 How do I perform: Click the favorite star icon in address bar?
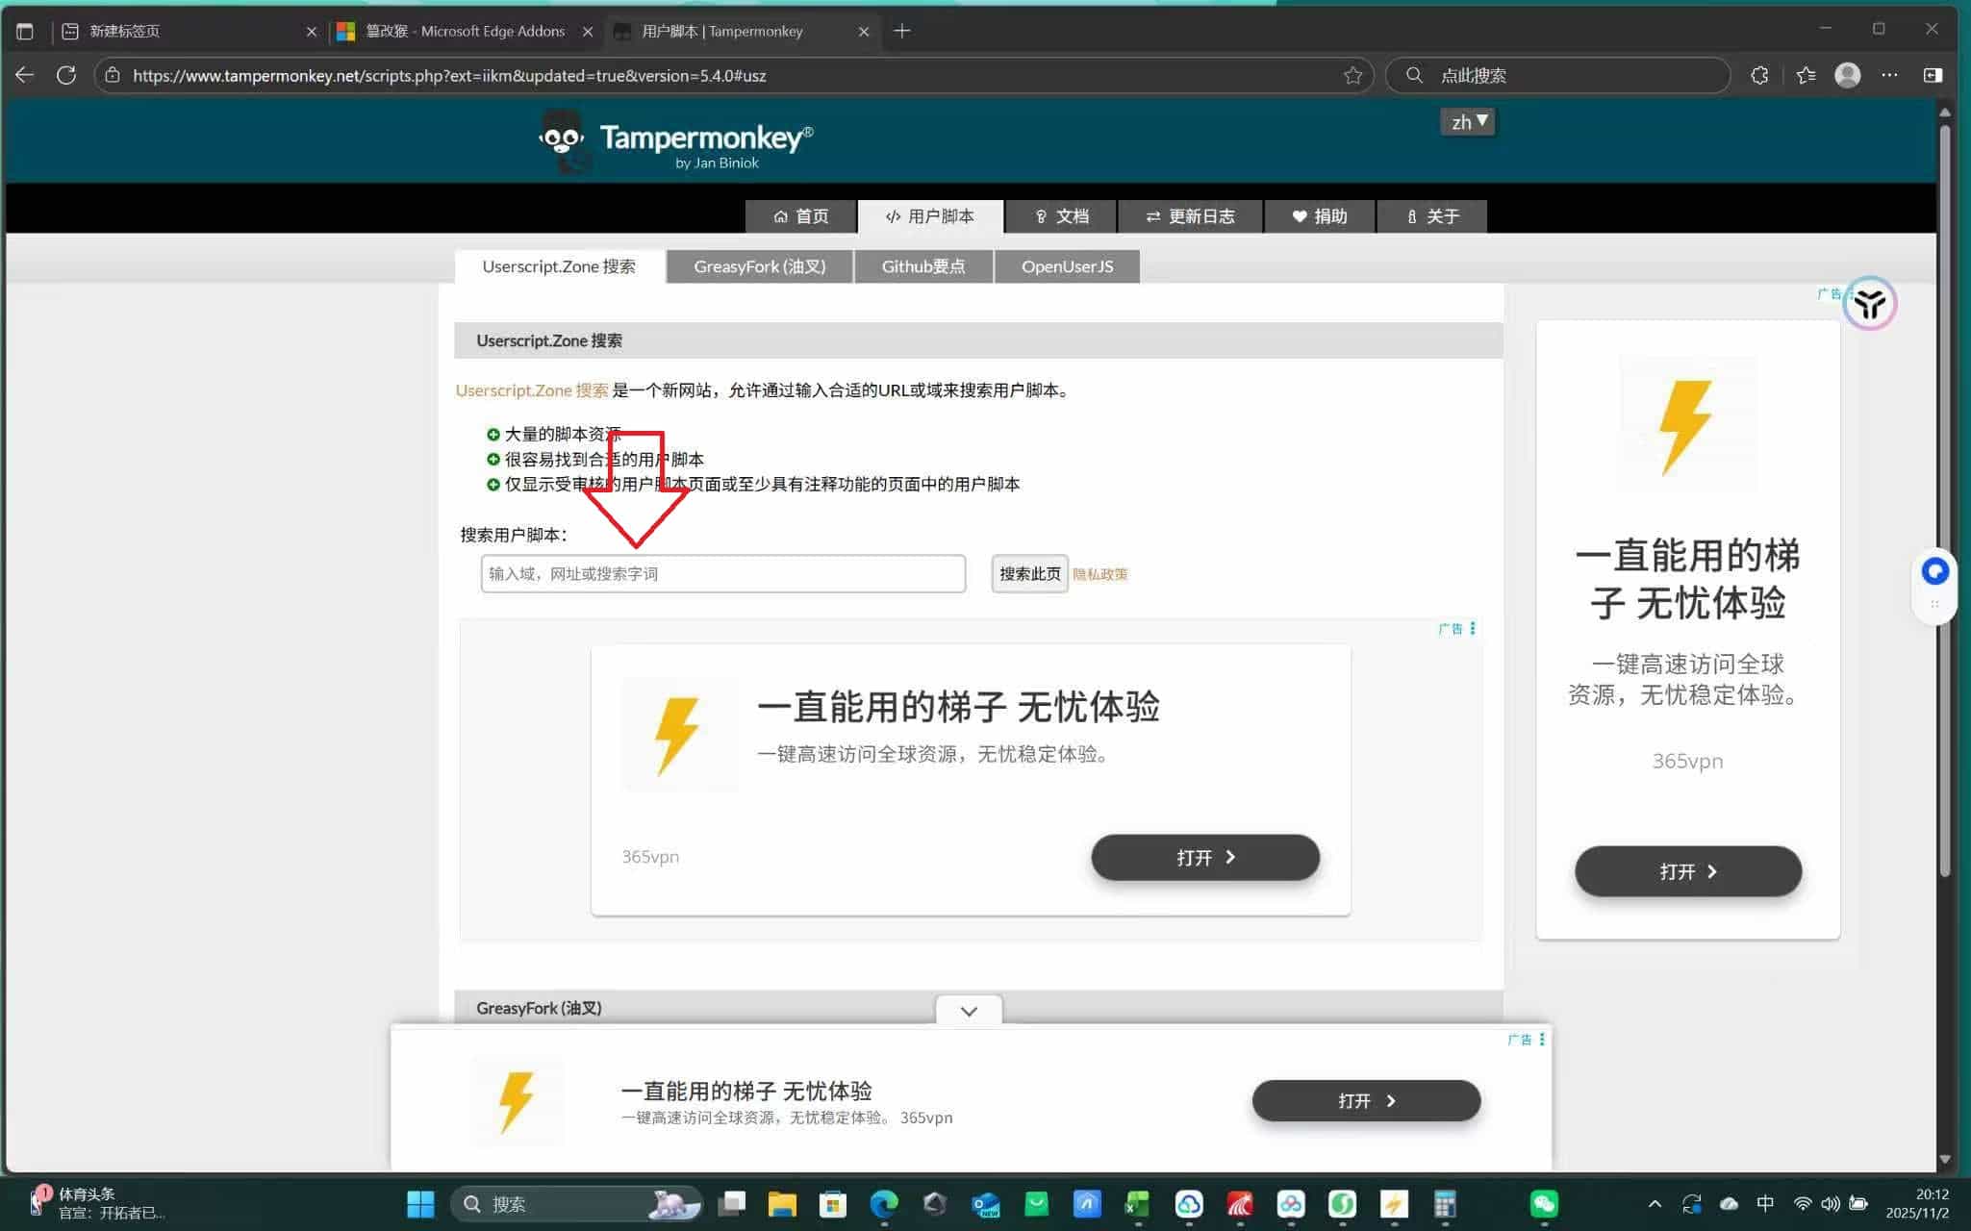click(1352, 75)
